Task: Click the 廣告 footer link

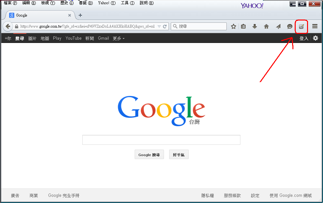Action: [15, 196]
